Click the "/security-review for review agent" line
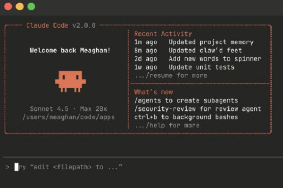Viewport: 283px width, 188px height. point(198,109)
